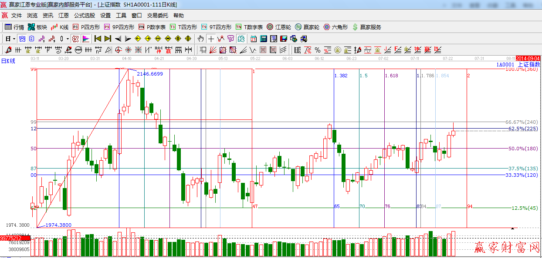This screenshot has height=258, width=542.
Task: Click the 六角形 hexagon chart button
Action: tap(335, 27)
